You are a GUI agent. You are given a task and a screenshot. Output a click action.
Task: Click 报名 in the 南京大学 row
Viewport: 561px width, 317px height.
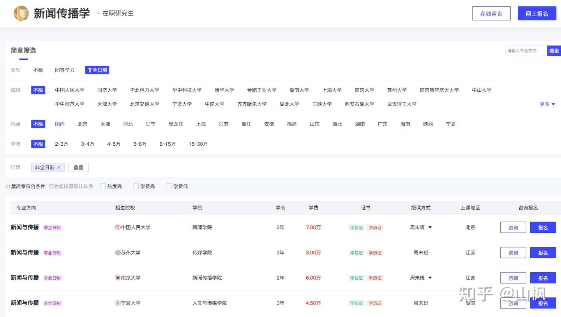(543, 278)
